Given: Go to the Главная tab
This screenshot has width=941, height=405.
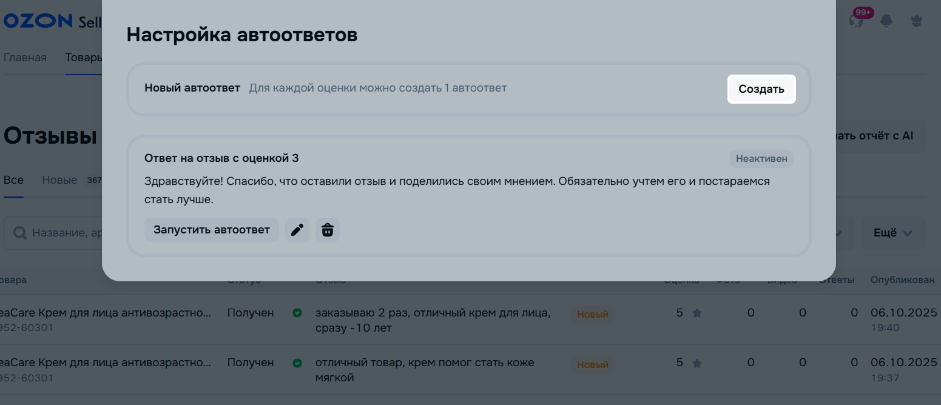Looking at the screenshot, I should pos(25,58).
